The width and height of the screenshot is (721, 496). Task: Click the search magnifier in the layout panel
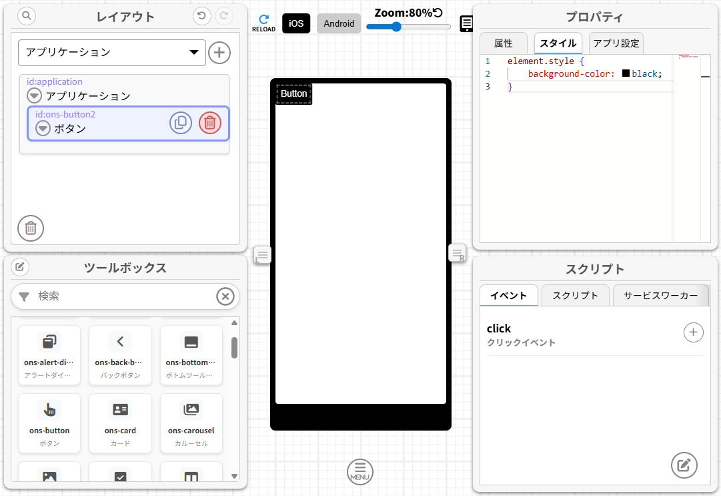[x=26, y=16]
